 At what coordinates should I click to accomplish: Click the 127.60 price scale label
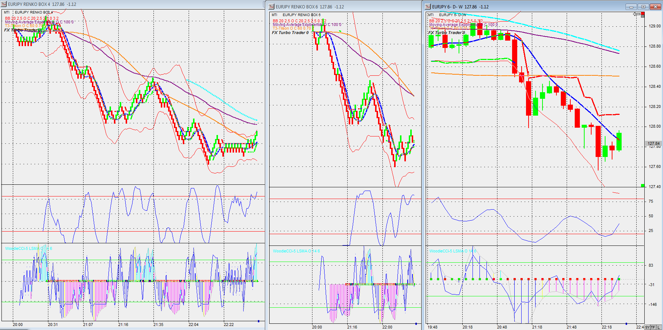click(655, 167)
